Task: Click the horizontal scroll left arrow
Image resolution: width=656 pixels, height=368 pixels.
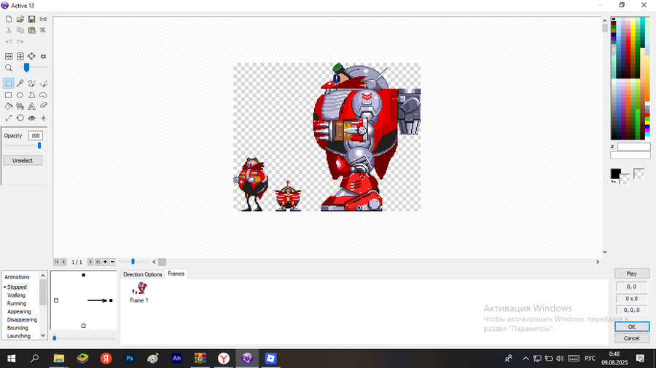Action: coord(154,262)
